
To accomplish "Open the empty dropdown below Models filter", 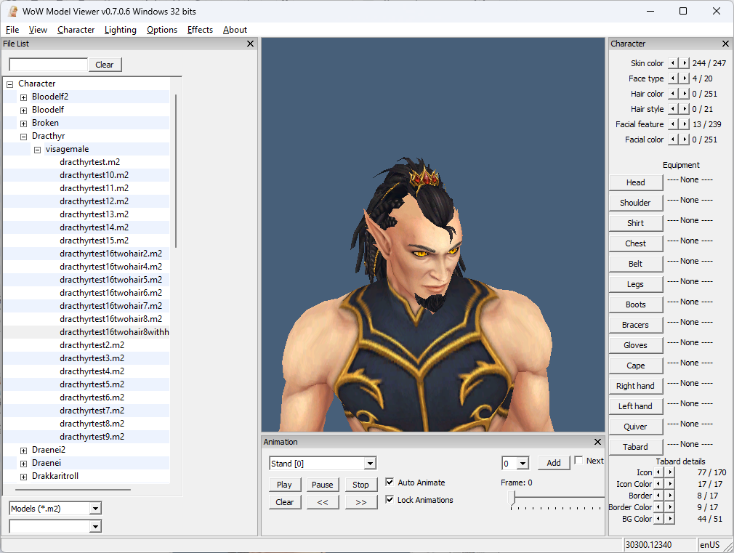I will 95,527.
